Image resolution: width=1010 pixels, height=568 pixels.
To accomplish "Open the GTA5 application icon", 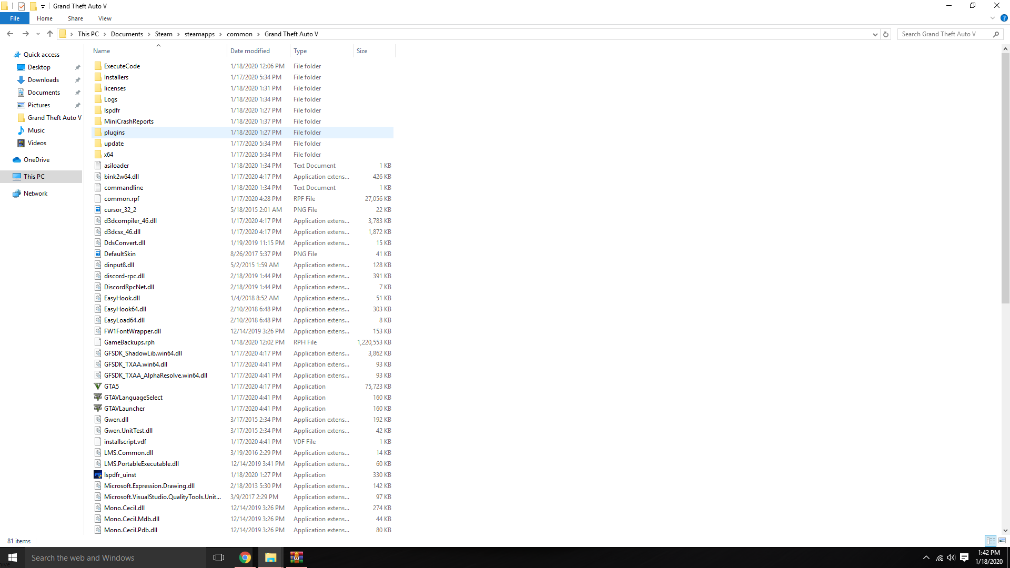I will point(98,387).
